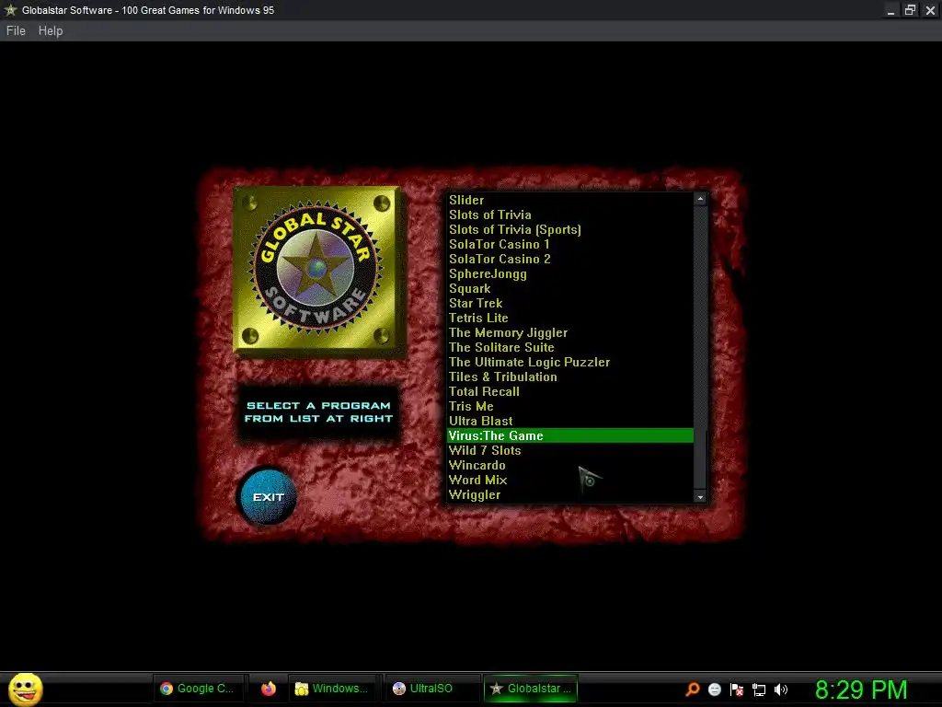942x707 pixels.
Task: Select The Memory Jiggler entry
Action: (570, 332)
